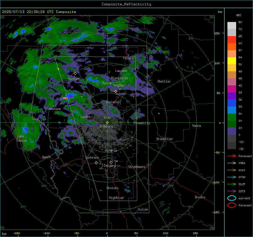The height and width of the screenshot is (237, 253).
Task: Click the yellow 0 tick on right axis
Action: tap(220, 123)
